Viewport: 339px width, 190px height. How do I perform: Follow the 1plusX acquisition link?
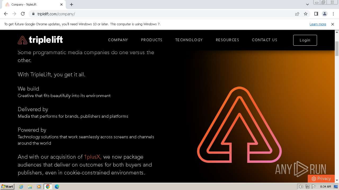[93, 157]
